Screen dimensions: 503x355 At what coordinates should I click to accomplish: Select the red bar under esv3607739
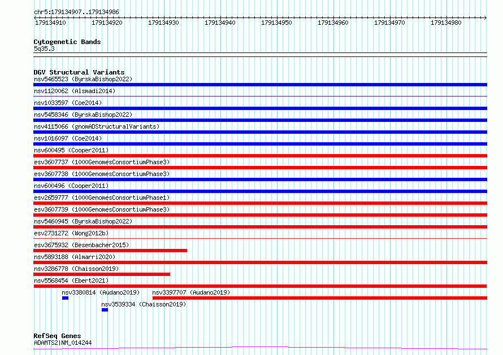pyautogui.click(x=260, y=215)
